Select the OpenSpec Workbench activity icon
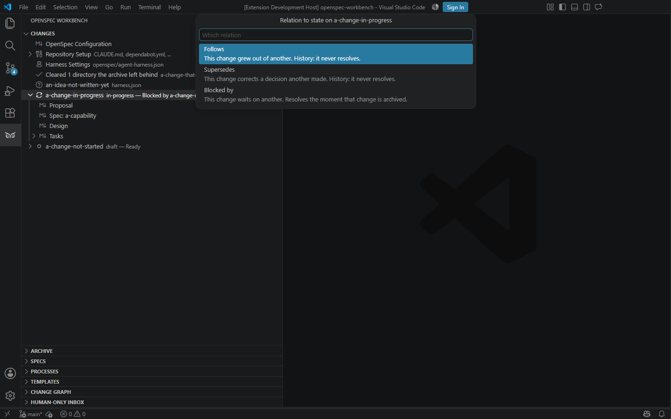671x419 pixels. 10,135
